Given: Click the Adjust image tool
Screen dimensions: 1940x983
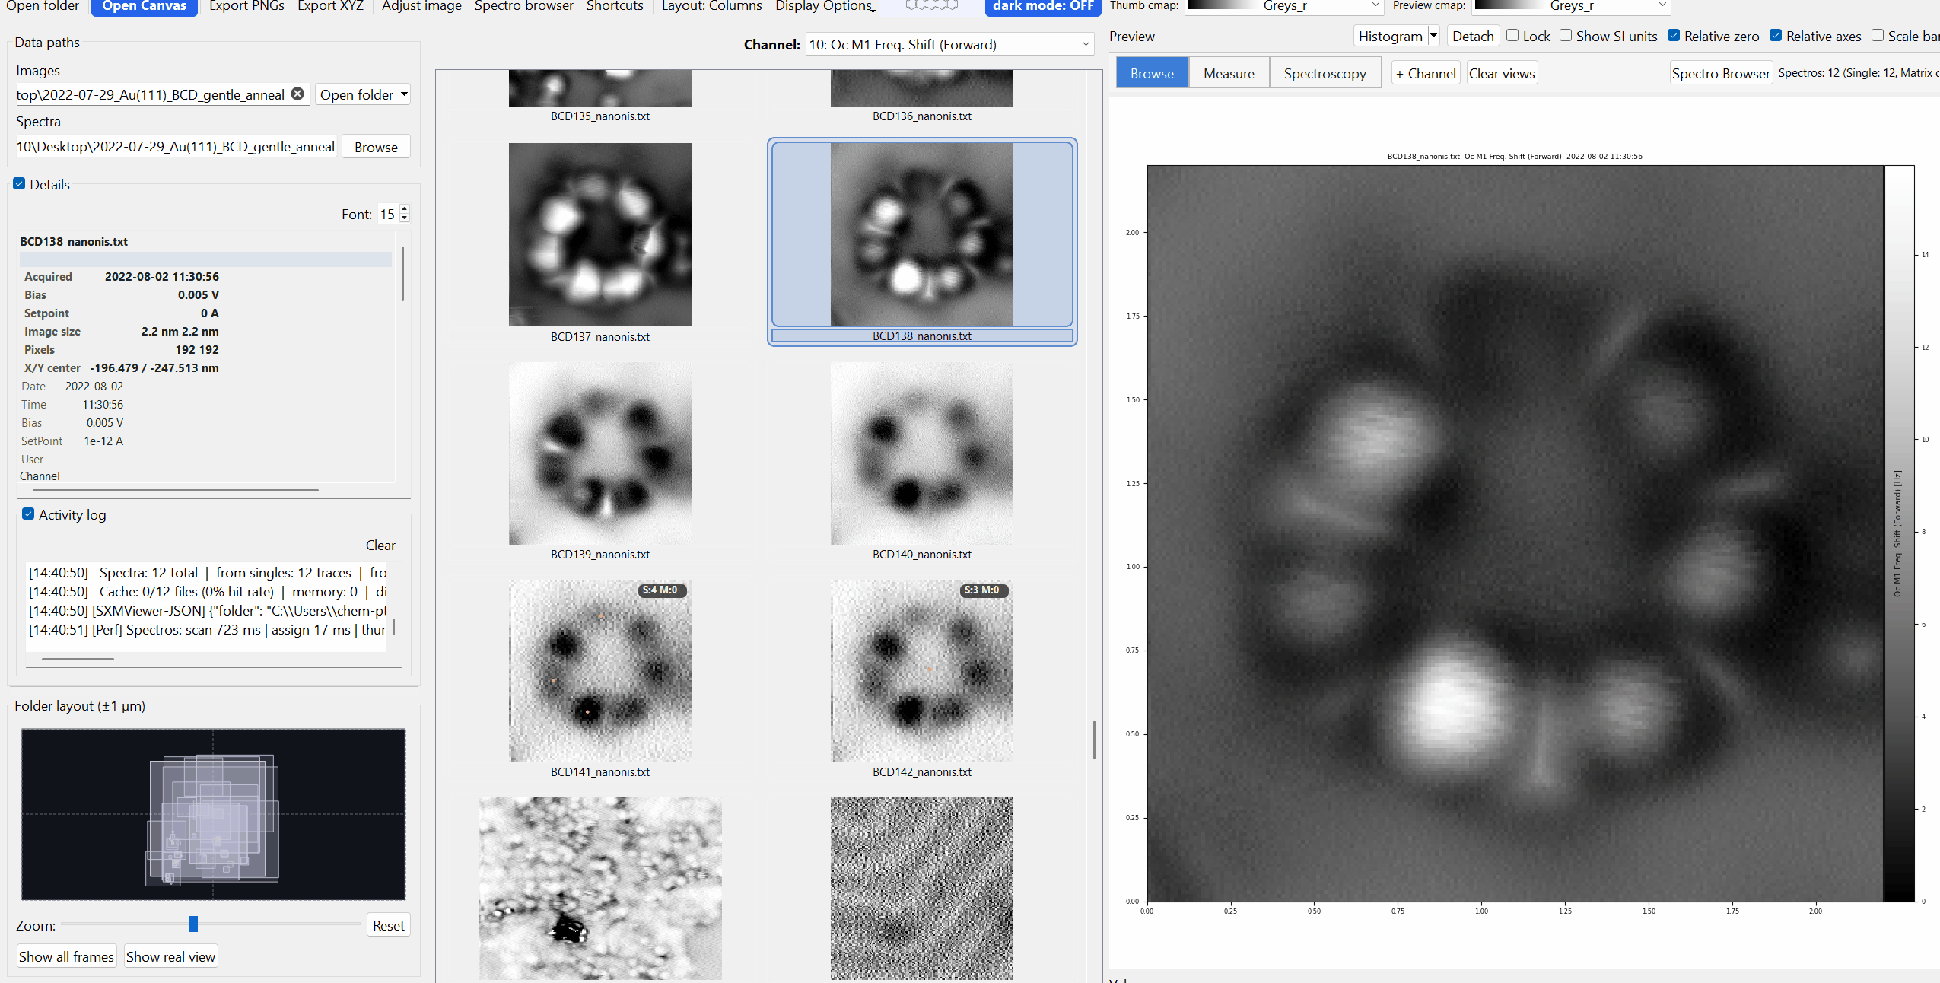Looking at the screenshot, I should [421, 6].
